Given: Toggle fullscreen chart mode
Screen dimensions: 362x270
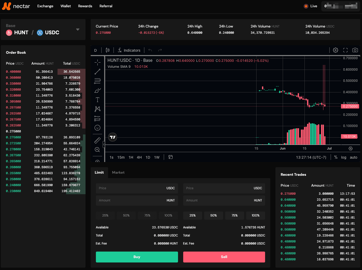Looking at the screenshot, I should [x=345, y=50].
